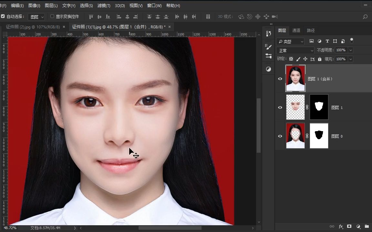Distribute bottom edges in the options bar
372x232 pixels.
pyautogui.click(x=166, y=16)
